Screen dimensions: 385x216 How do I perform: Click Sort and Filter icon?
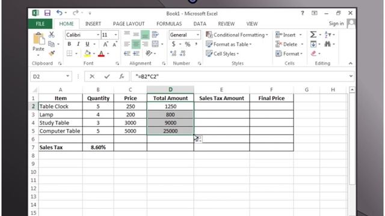[x=328, y=35]
